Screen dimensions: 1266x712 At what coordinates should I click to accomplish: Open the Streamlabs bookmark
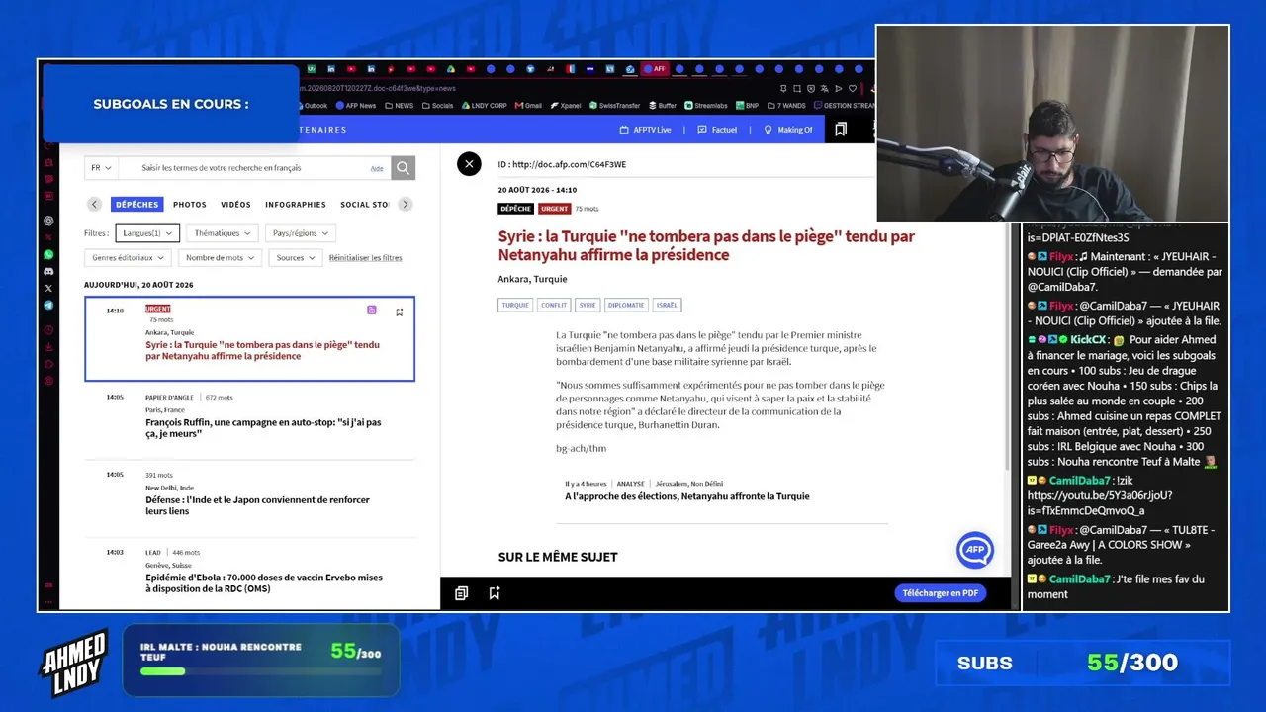click(x=706, y=106)
